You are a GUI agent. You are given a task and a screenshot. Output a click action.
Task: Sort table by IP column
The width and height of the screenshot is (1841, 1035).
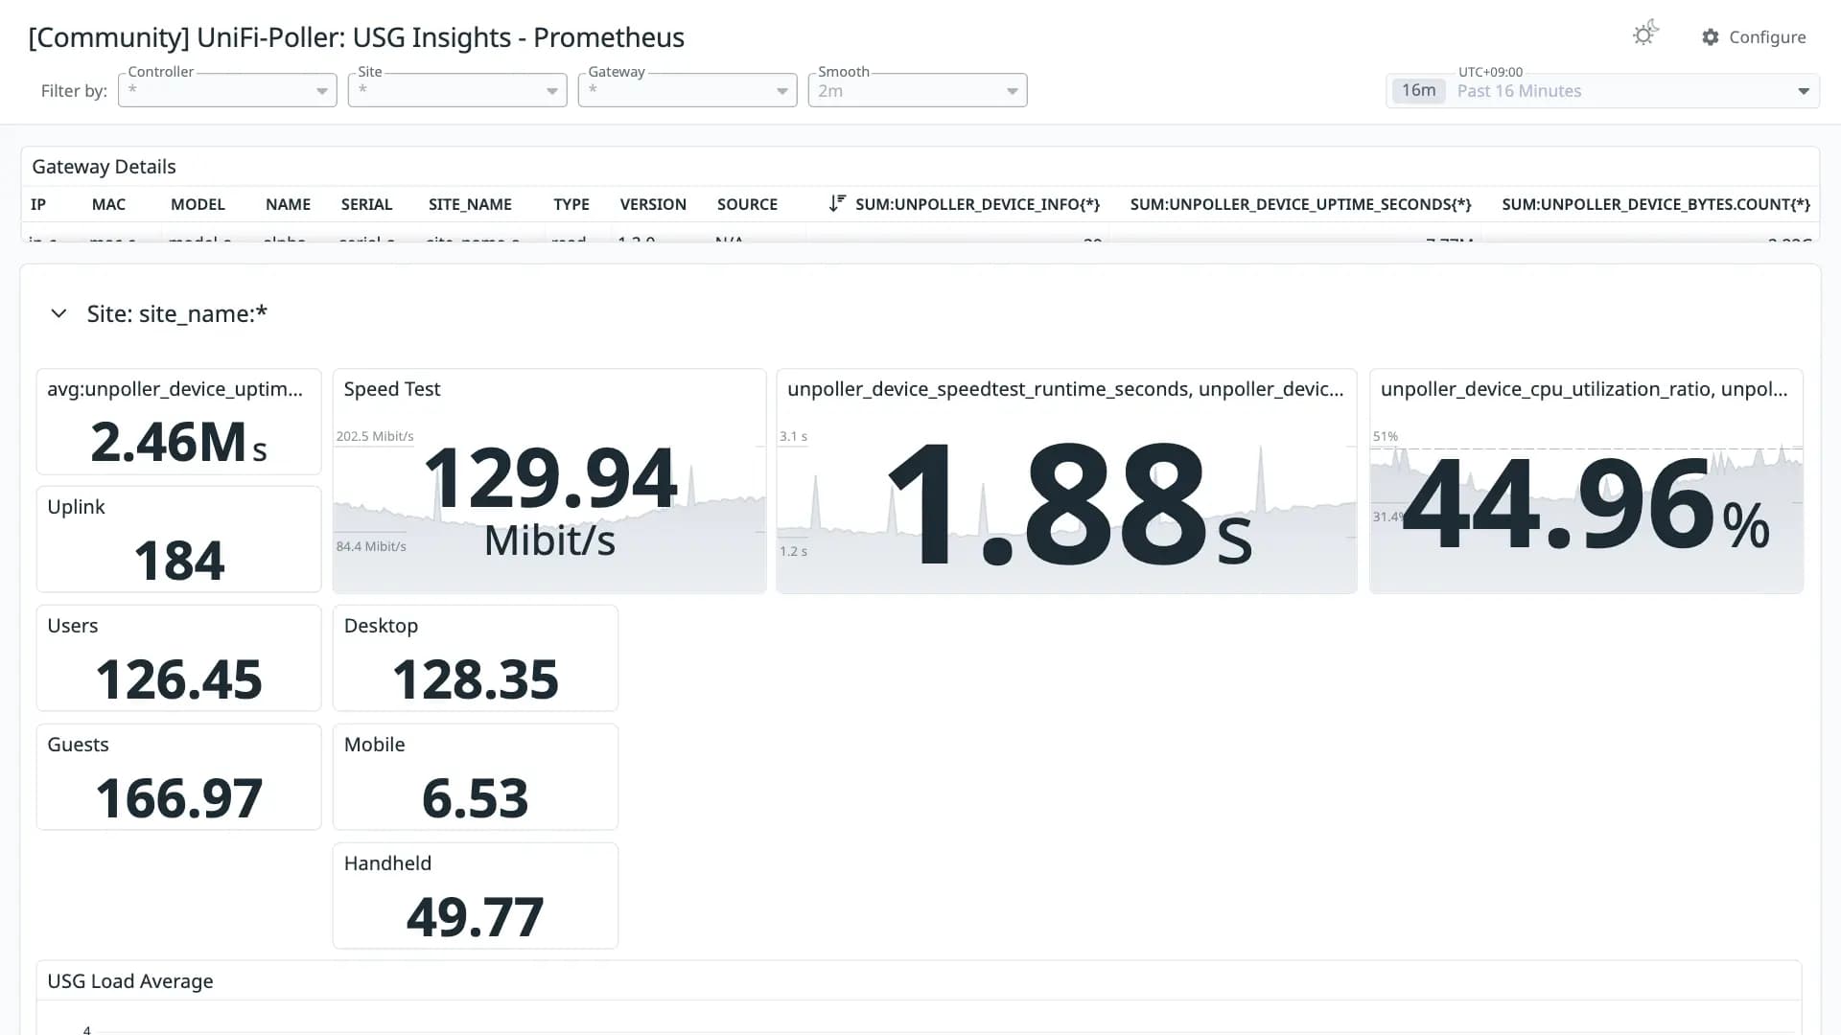click(38, 204)
